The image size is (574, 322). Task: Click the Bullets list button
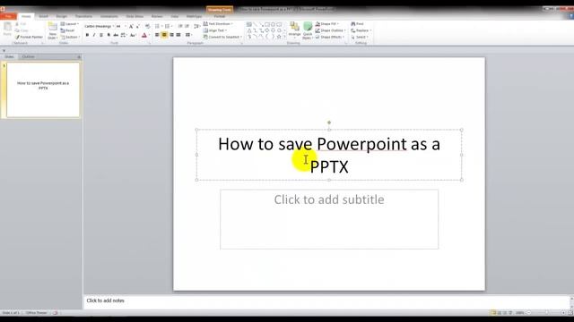click(x=158, y=26)
